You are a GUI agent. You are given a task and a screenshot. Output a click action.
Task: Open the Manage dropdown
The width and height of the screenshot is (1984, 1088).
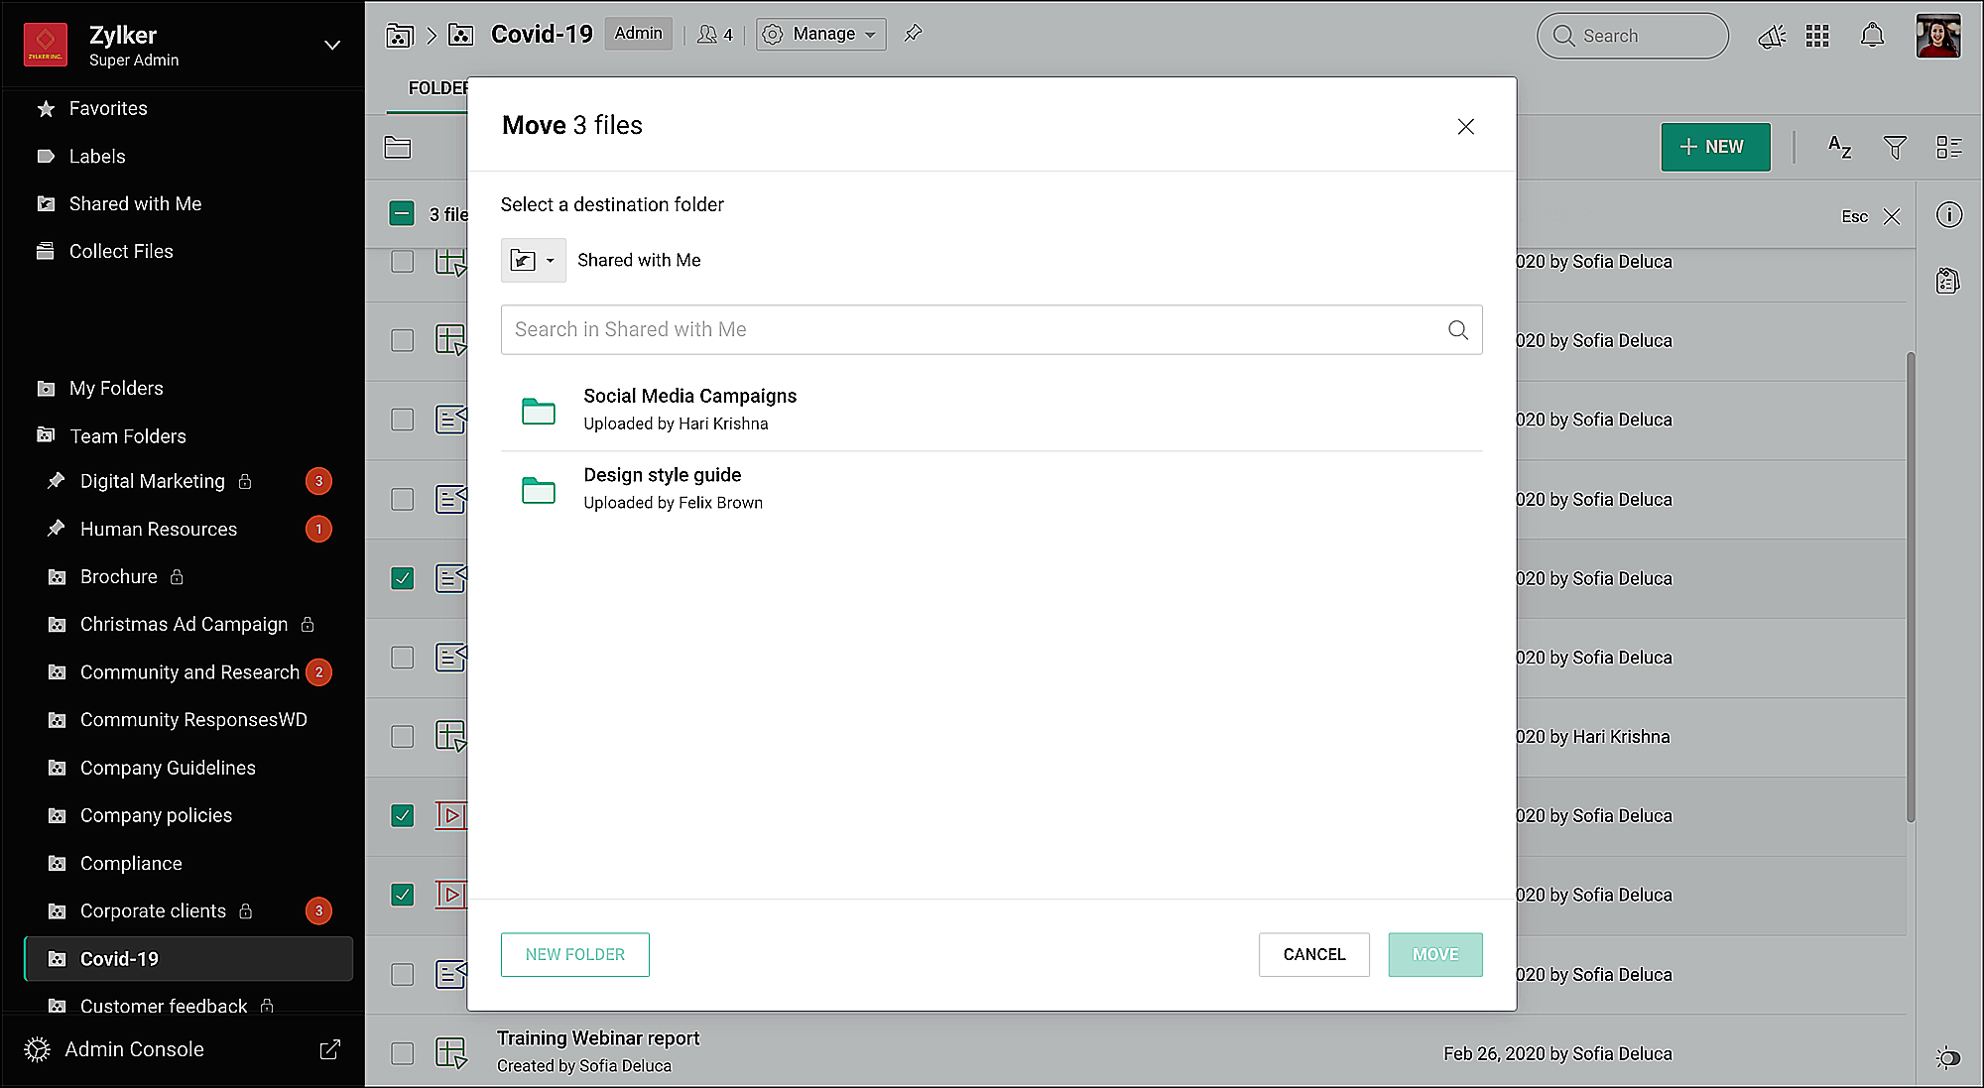(821, 35)
